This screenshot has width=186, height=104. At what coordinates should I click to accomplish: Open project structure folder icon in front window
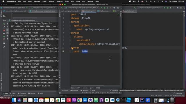point(114,8)
